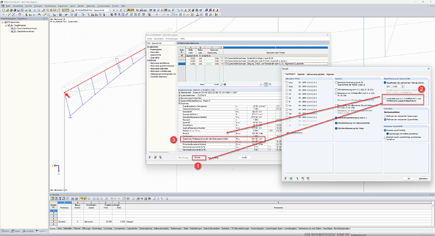
Task: Close the Details dialog with the X
Action: [x=428, y=69]
